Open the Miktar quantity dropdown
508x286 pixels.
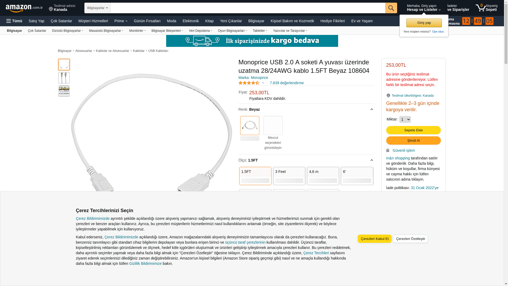point(405,119)
